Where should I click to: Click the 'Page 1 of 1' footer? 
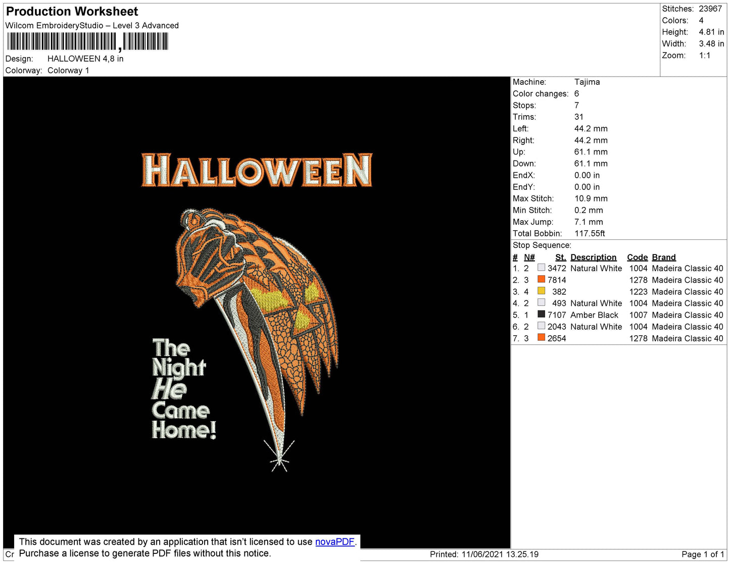pos(703,554)
